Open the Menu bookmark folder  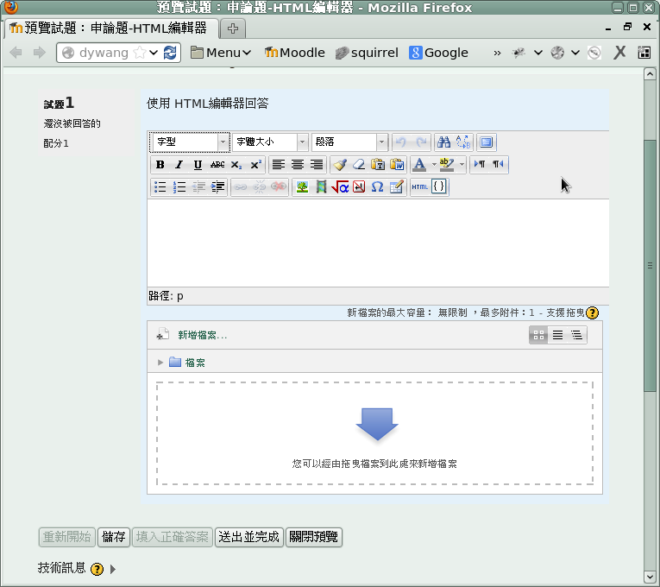[x=221, y=53]
